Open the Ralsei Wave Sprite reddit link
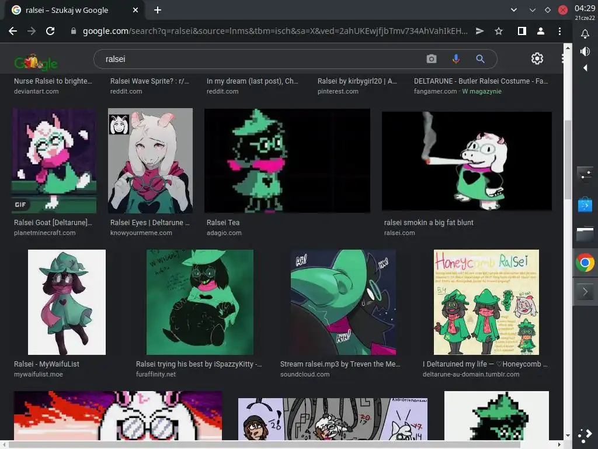598x449 pixels. tap(149, 81)
